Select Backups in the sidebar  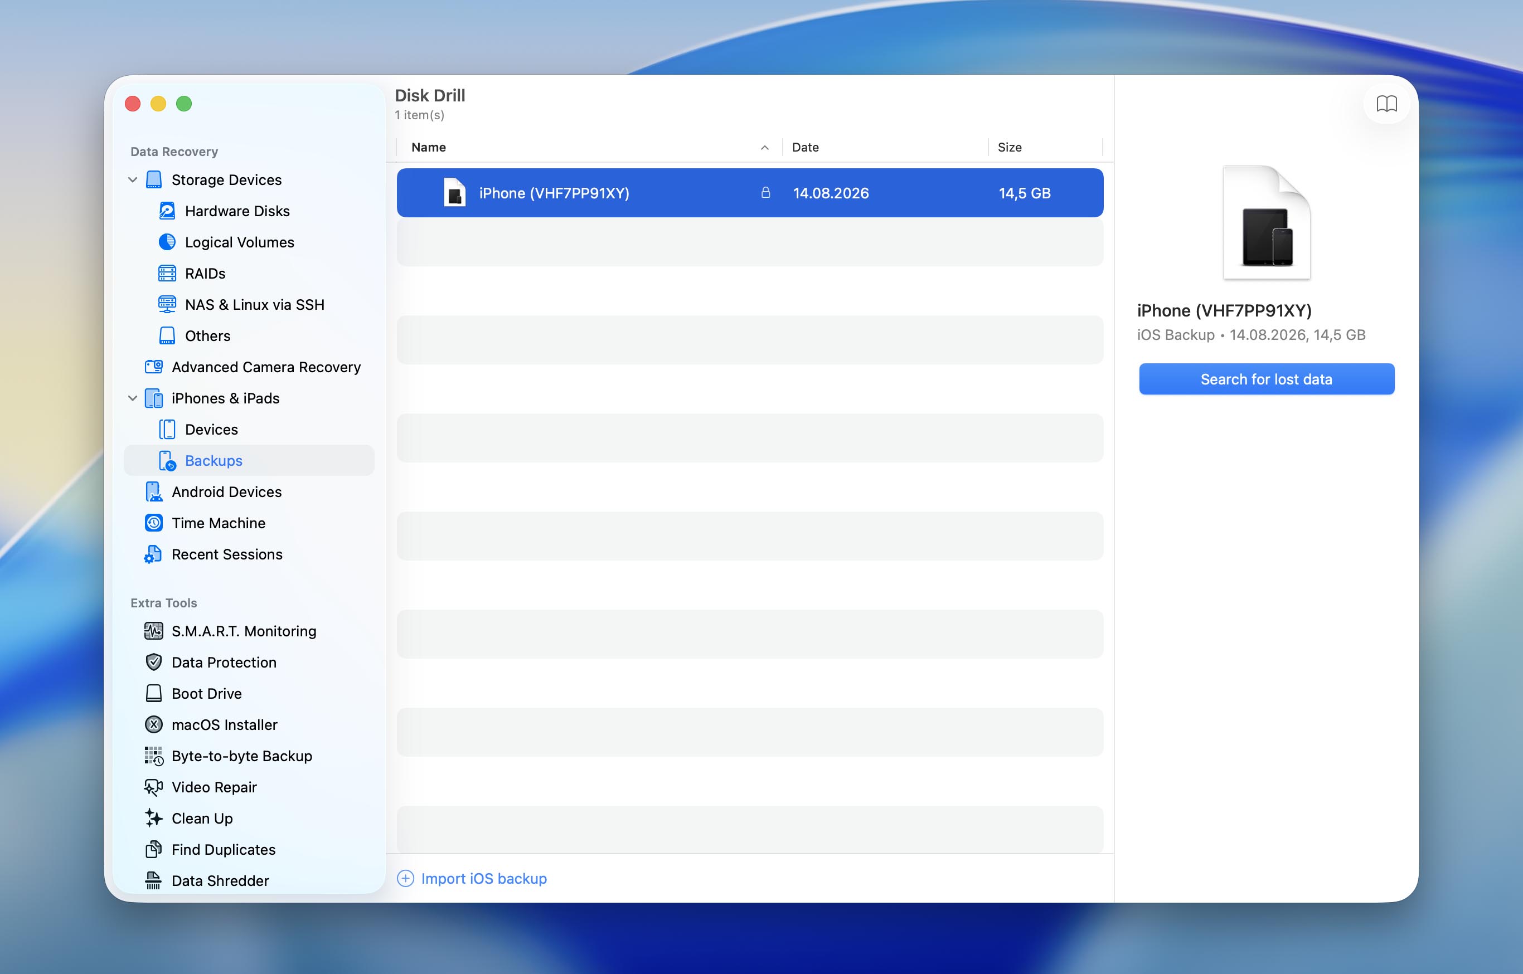tap(249, 460)
